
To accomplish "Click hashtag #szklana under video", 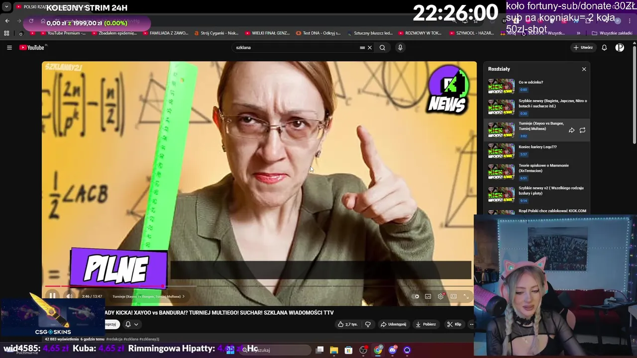I will coord(131,339).
